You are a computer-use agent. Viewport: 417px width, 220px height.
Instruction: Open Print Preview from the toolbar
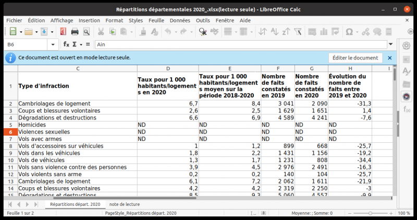point(85,32)
